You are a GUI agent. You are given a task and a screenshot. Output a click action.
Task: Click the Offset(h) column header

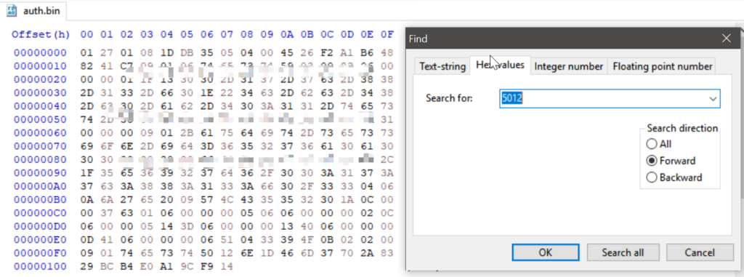coord(41,34)
